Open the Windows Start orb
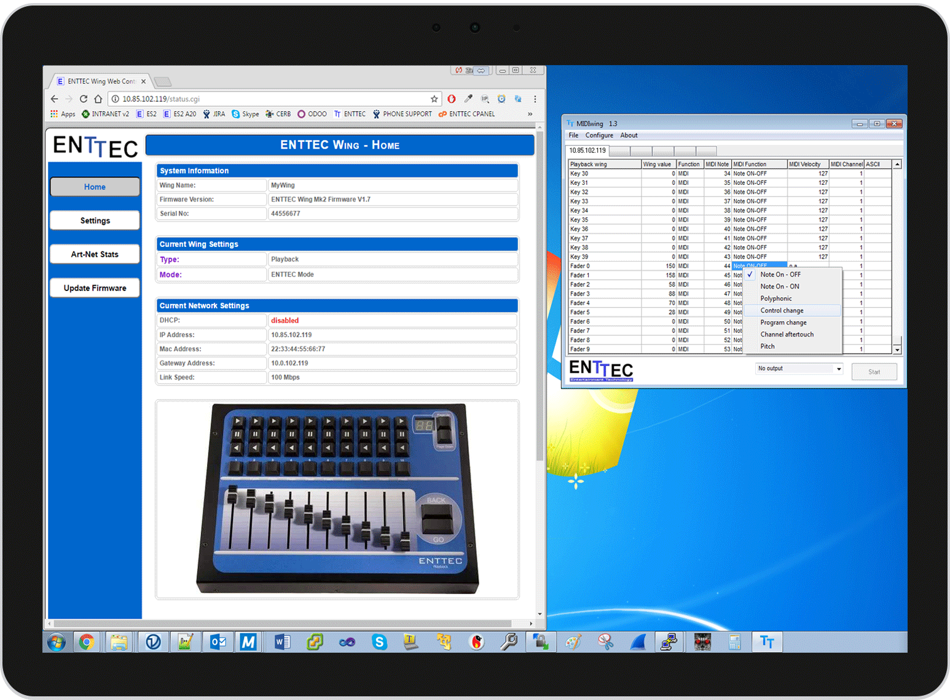Viewport: 950px width, 700px height. point(56,642)
